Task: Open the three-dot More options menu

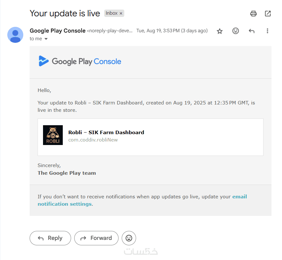Action: [x=267, y=31]
